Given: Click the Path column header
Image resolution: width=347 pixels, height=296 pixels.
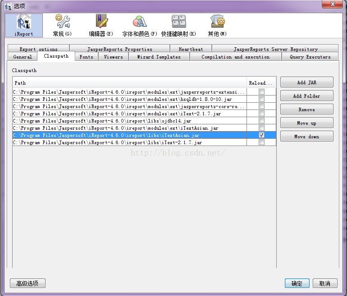Looking at the screenshot, I should pyautogui.click(x=129, y=83).
